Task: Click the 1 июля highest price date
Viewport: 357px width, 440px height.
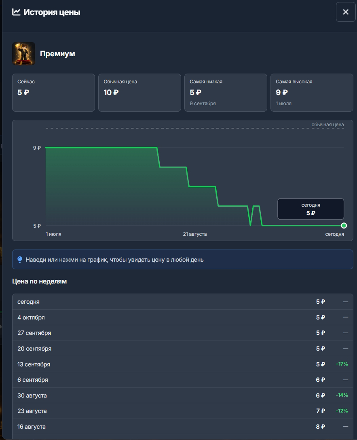Action: click(x=283, y=104)
